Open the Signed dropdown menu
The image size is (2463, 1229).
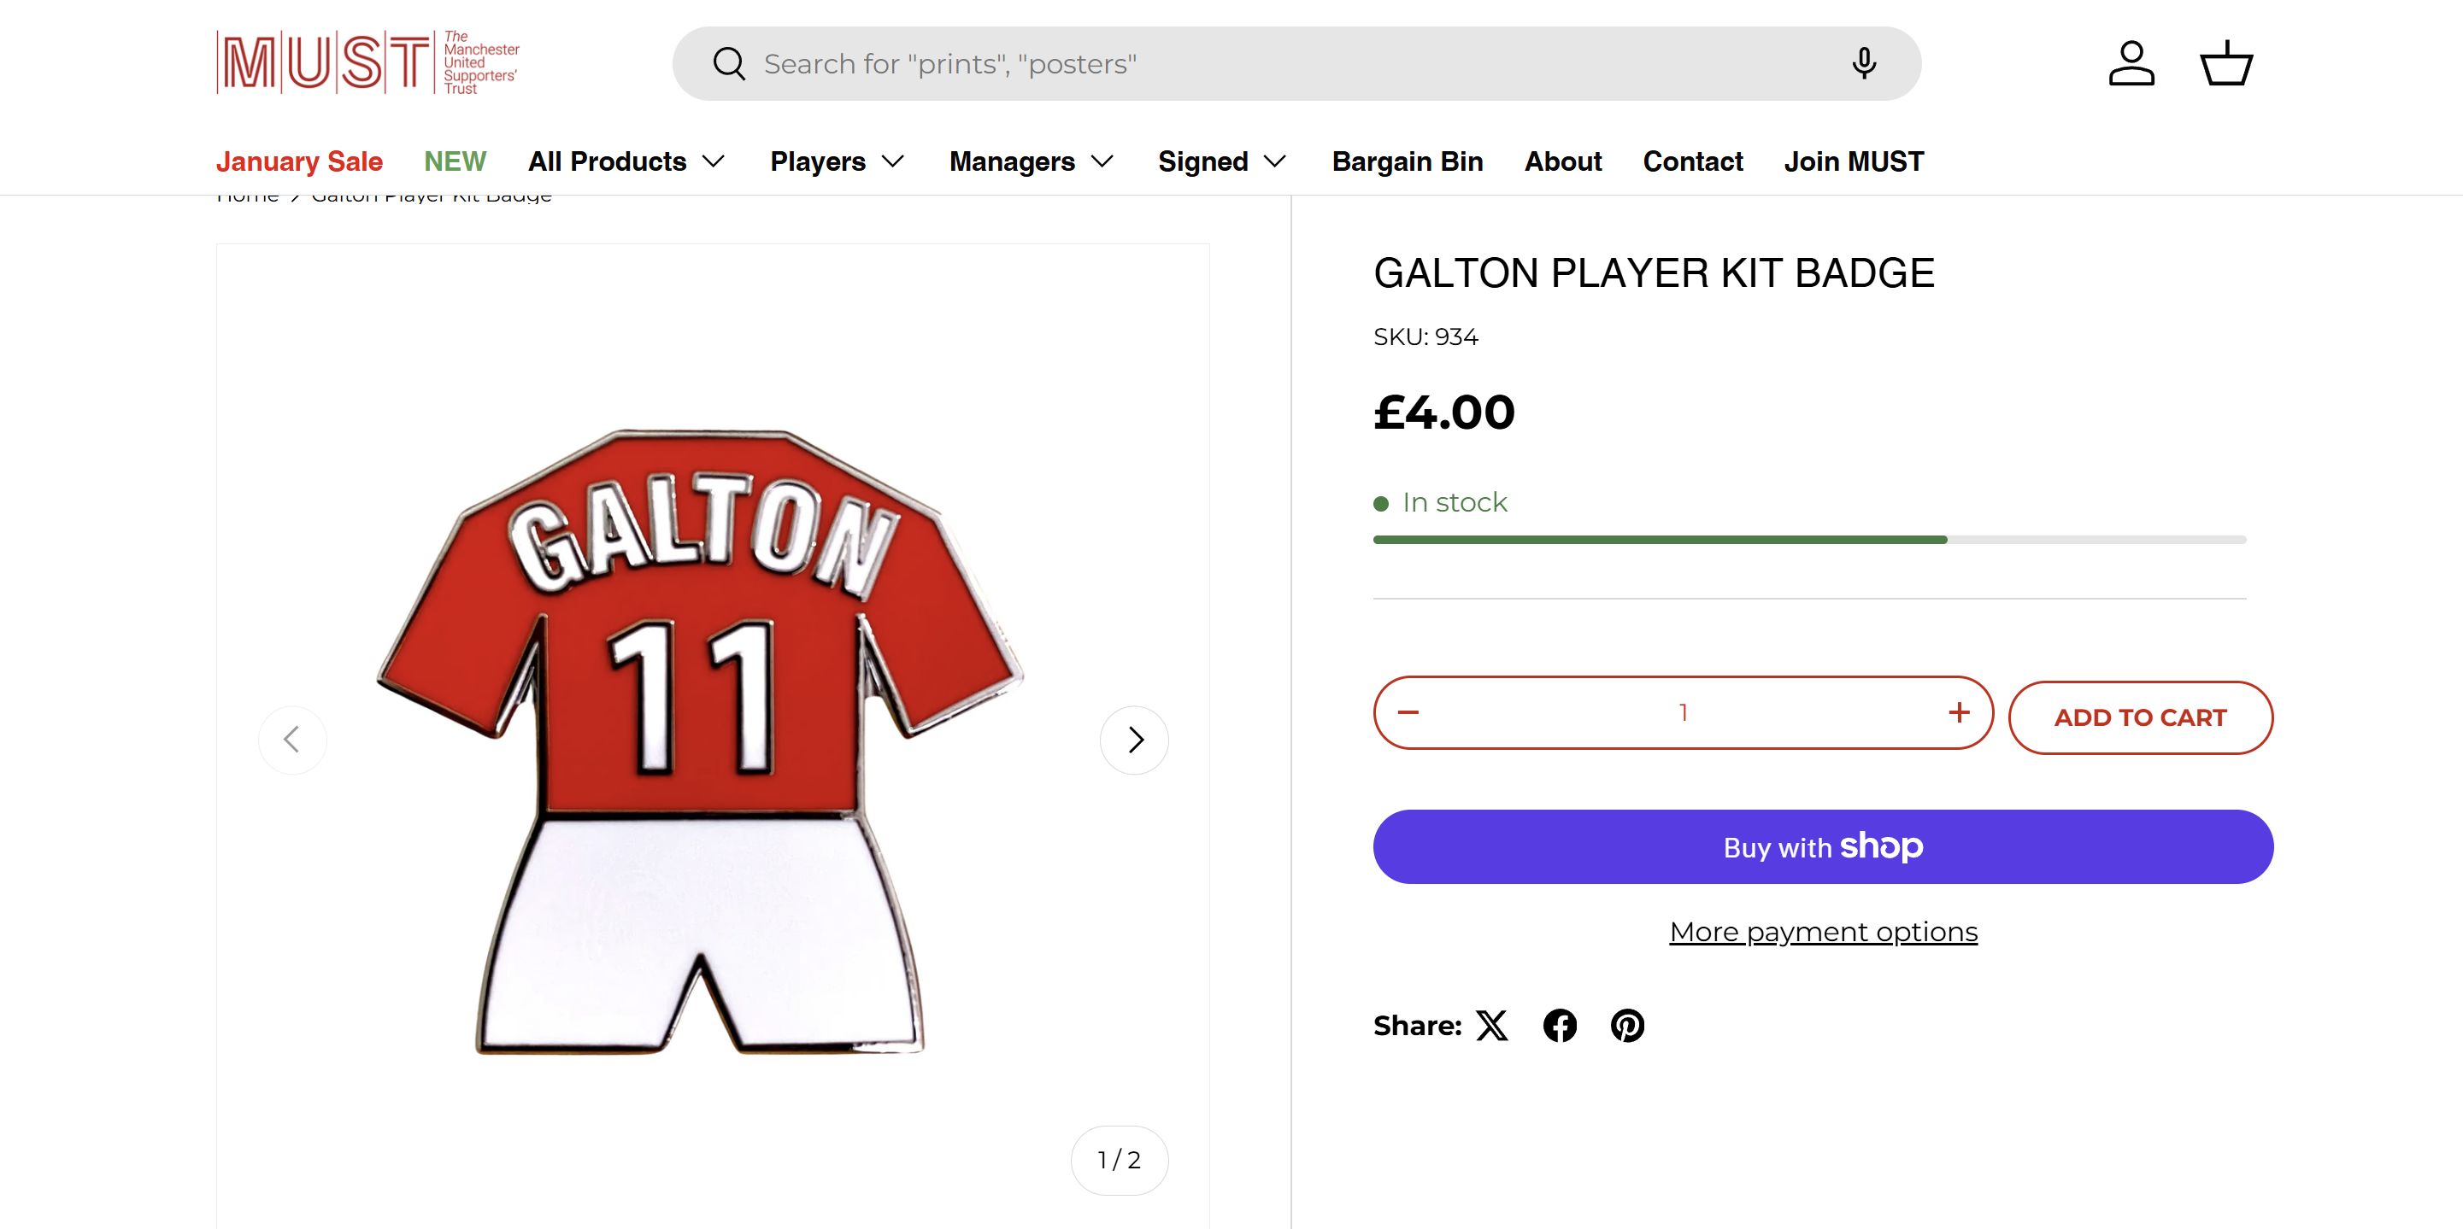(1222, 161)
